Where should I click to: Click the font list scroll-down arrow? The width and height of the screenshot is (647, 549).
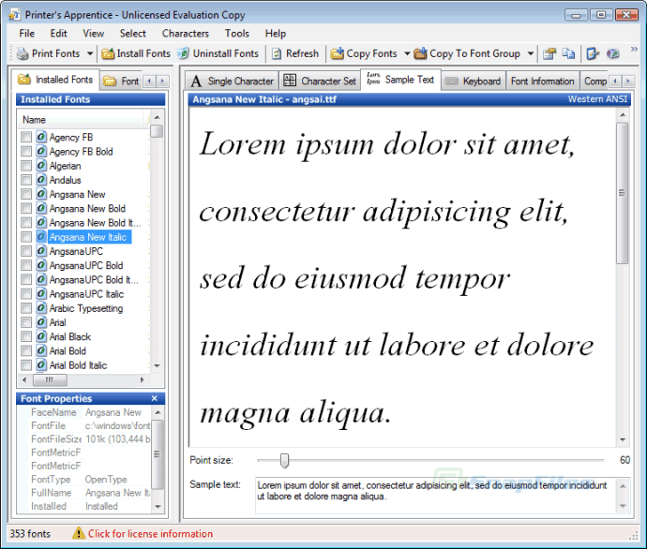click(157, 365)
